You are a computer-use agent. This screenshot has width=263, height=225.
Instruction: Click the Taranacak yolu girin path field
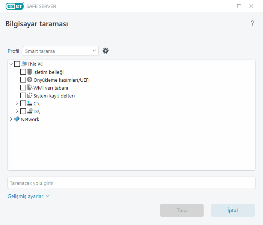(131, 183)
